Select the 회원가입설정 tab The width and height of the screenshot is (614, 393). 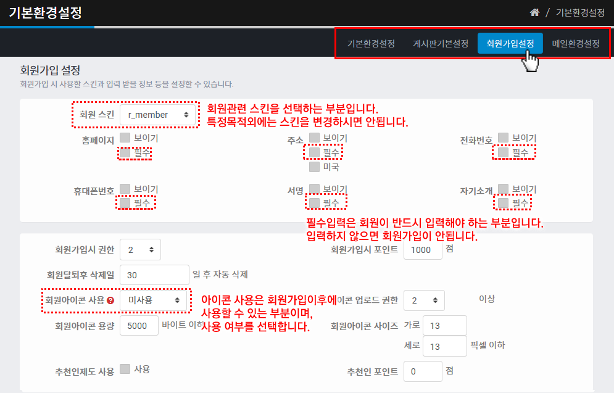coord(510,44)
